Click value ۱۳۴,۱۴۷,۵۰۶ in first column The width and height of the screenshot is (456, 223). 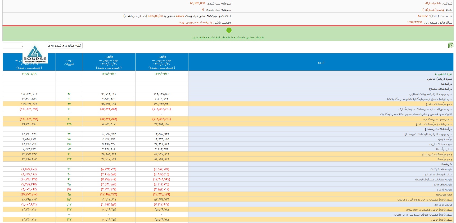pyautogui.click(x=162, y=94)
